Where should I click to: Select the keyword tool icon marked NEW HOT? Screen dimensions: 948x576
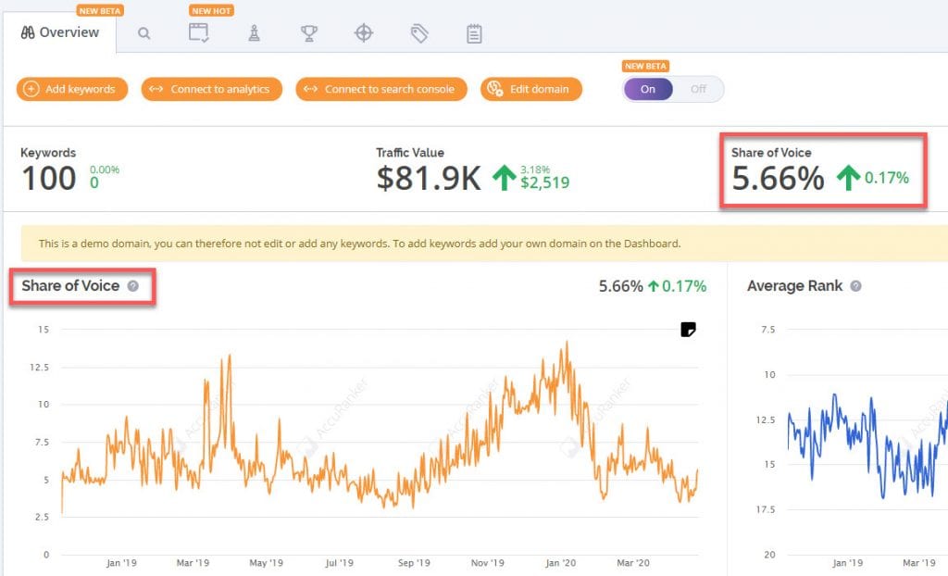point(198,32)
